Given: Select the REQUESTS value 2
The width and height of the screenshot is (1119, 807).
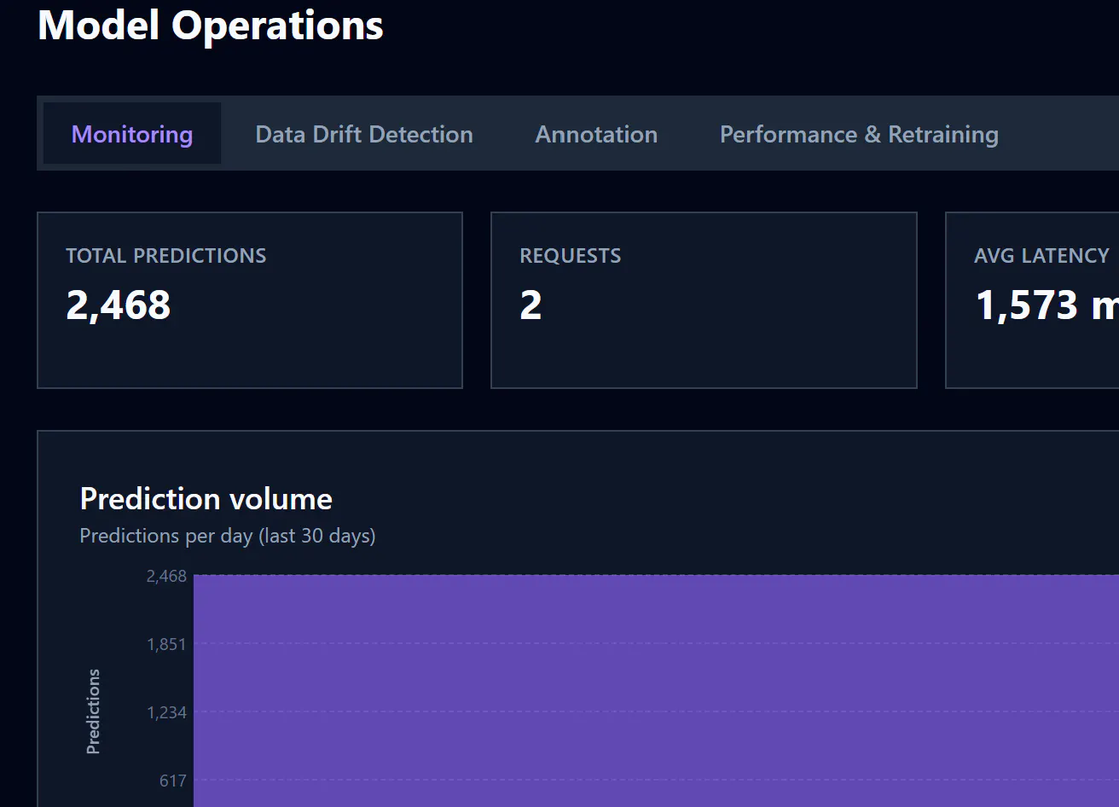Looking at the screenshot, I should point(531,305).
